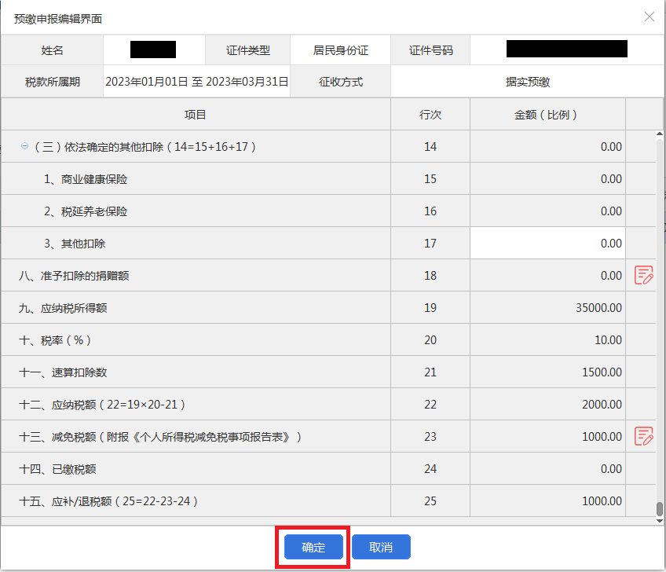Open edit icon for 准予扣除的捐赠额 row
The height and width of the screenshot is (572, 666).
643,275
